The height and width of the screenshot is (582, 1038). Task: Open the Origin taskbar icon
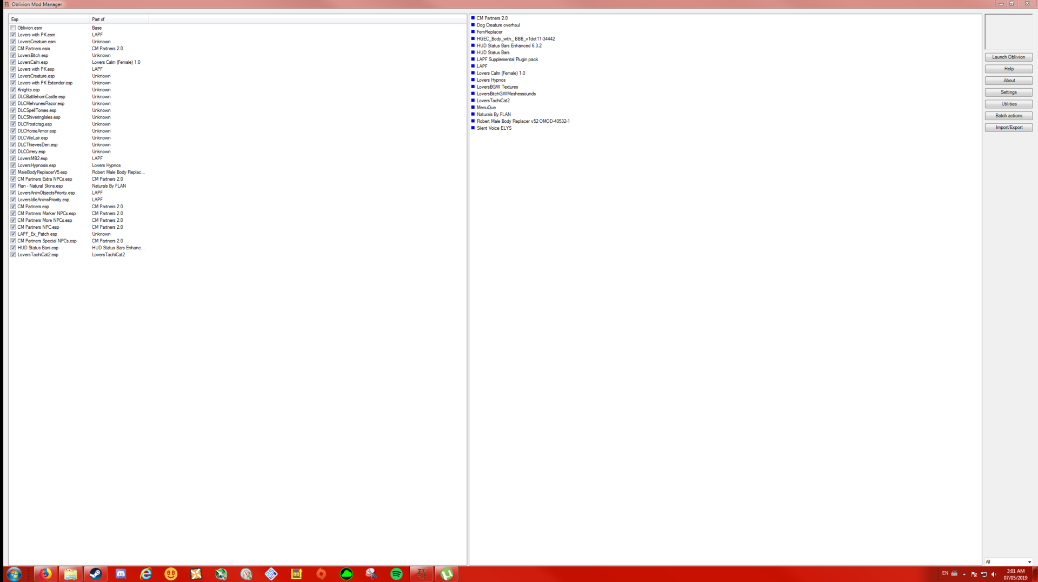click(321, 574)
